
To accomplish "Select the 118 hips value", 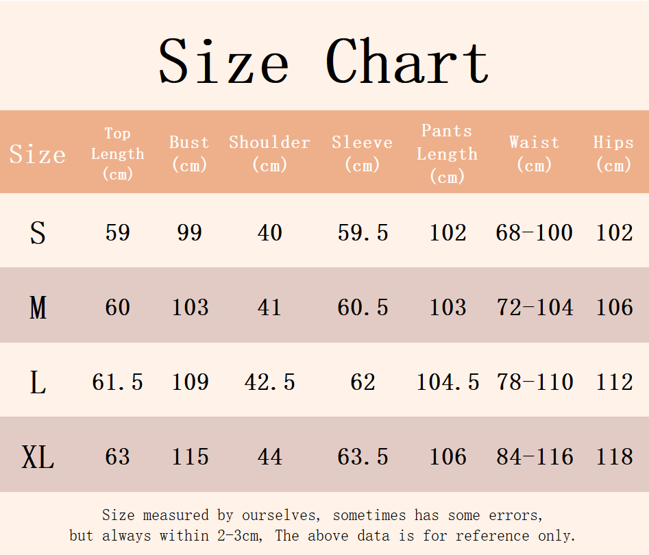I will point(614,457).
